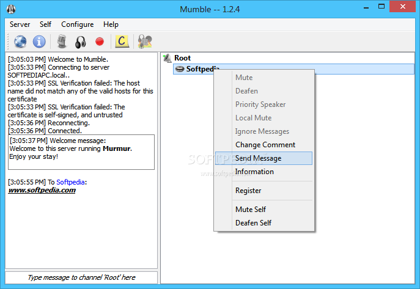Toggle the headphones deafen icon
Screen dimensions: 420x289
(80, 42)
